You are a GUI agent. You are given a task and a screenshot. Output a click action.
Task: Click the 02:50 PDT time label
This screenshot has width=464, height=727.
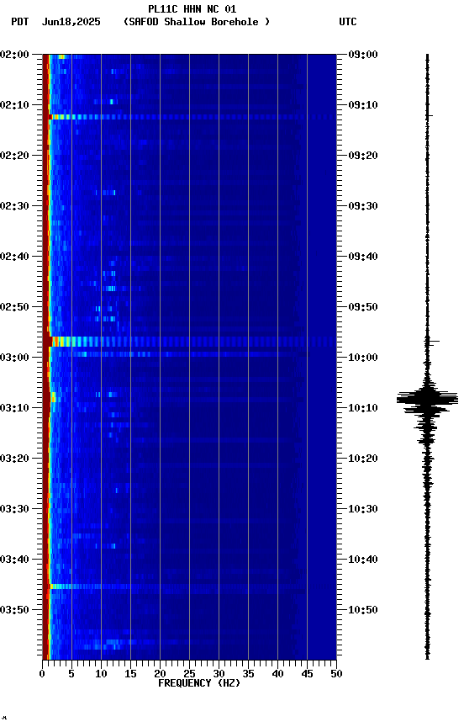14,307
